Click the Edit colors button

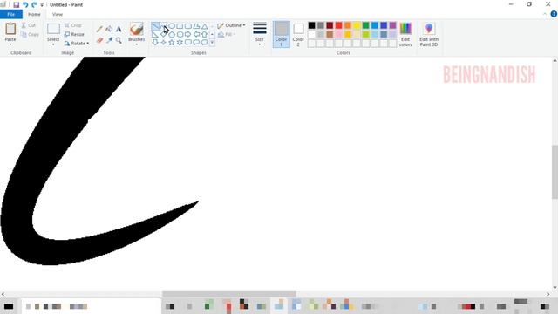[405, 34]
